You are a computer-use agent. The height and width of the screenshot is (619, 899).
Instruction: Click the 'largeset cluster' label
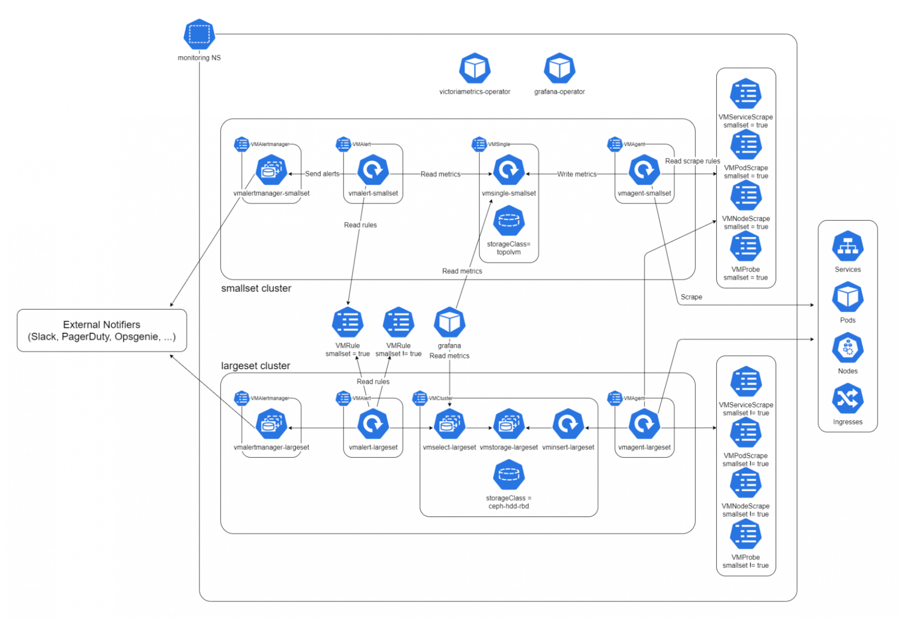tap(256, 366)
